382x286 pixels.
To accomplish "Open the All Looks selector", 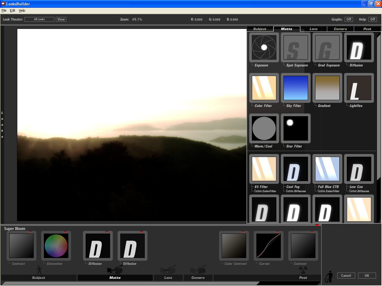I will [39, 19].
